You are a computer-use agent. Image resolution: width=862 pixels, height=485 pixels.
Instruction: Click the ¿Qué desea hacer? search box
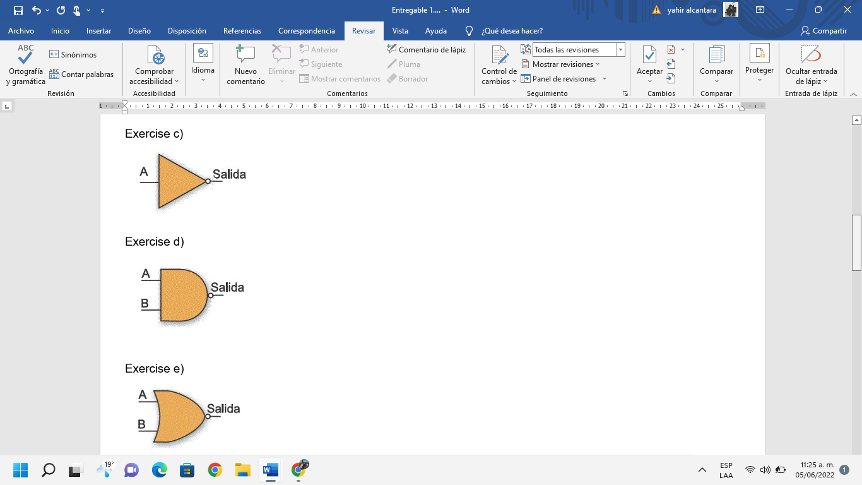click(x=512, y=30)
